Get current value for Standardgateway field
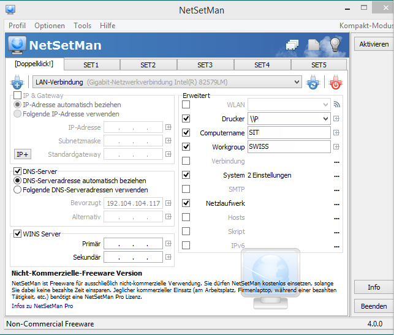The image size is (394, 335). pyautogui.click(x=169, y=154)
